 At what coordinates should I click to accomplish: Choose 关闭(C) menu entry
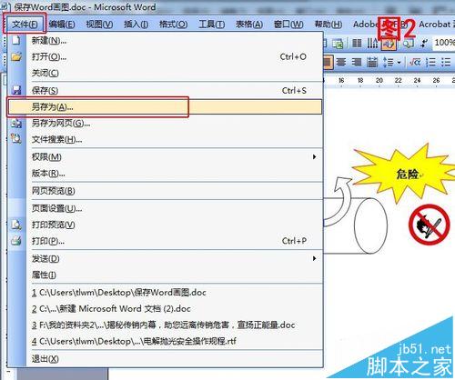[165, 73]
